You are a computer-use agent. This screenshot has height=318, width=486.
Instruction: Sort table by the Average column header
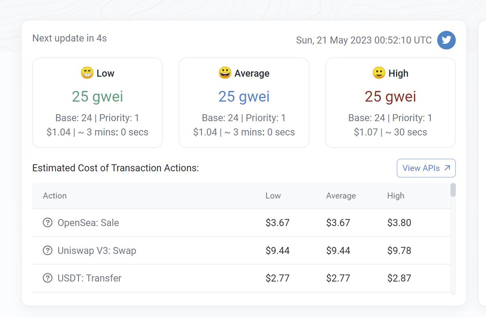[x=341, y=196]
